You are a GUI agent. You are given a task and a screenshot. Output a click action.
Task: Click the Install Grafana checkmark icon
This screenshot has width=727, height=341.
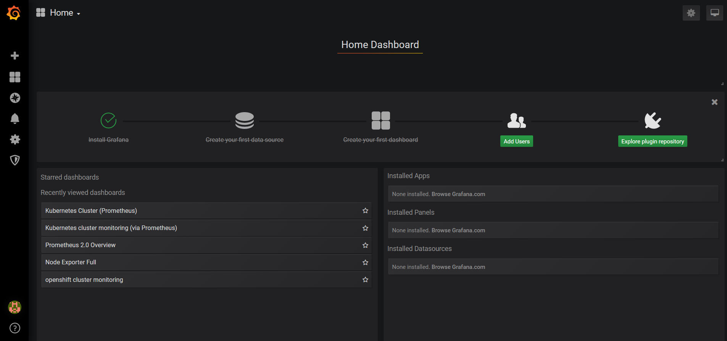click(x=108, y=121)
